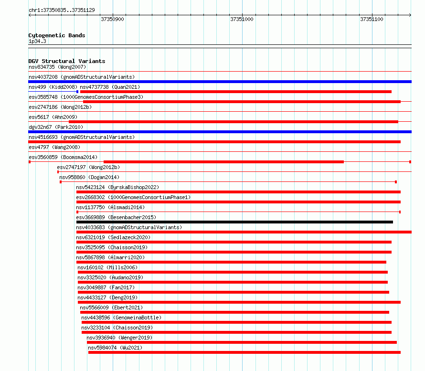This screenshot has height=371, width=425.
Task: Click dgv32n67 (Park2010) label
Action: 56,127
